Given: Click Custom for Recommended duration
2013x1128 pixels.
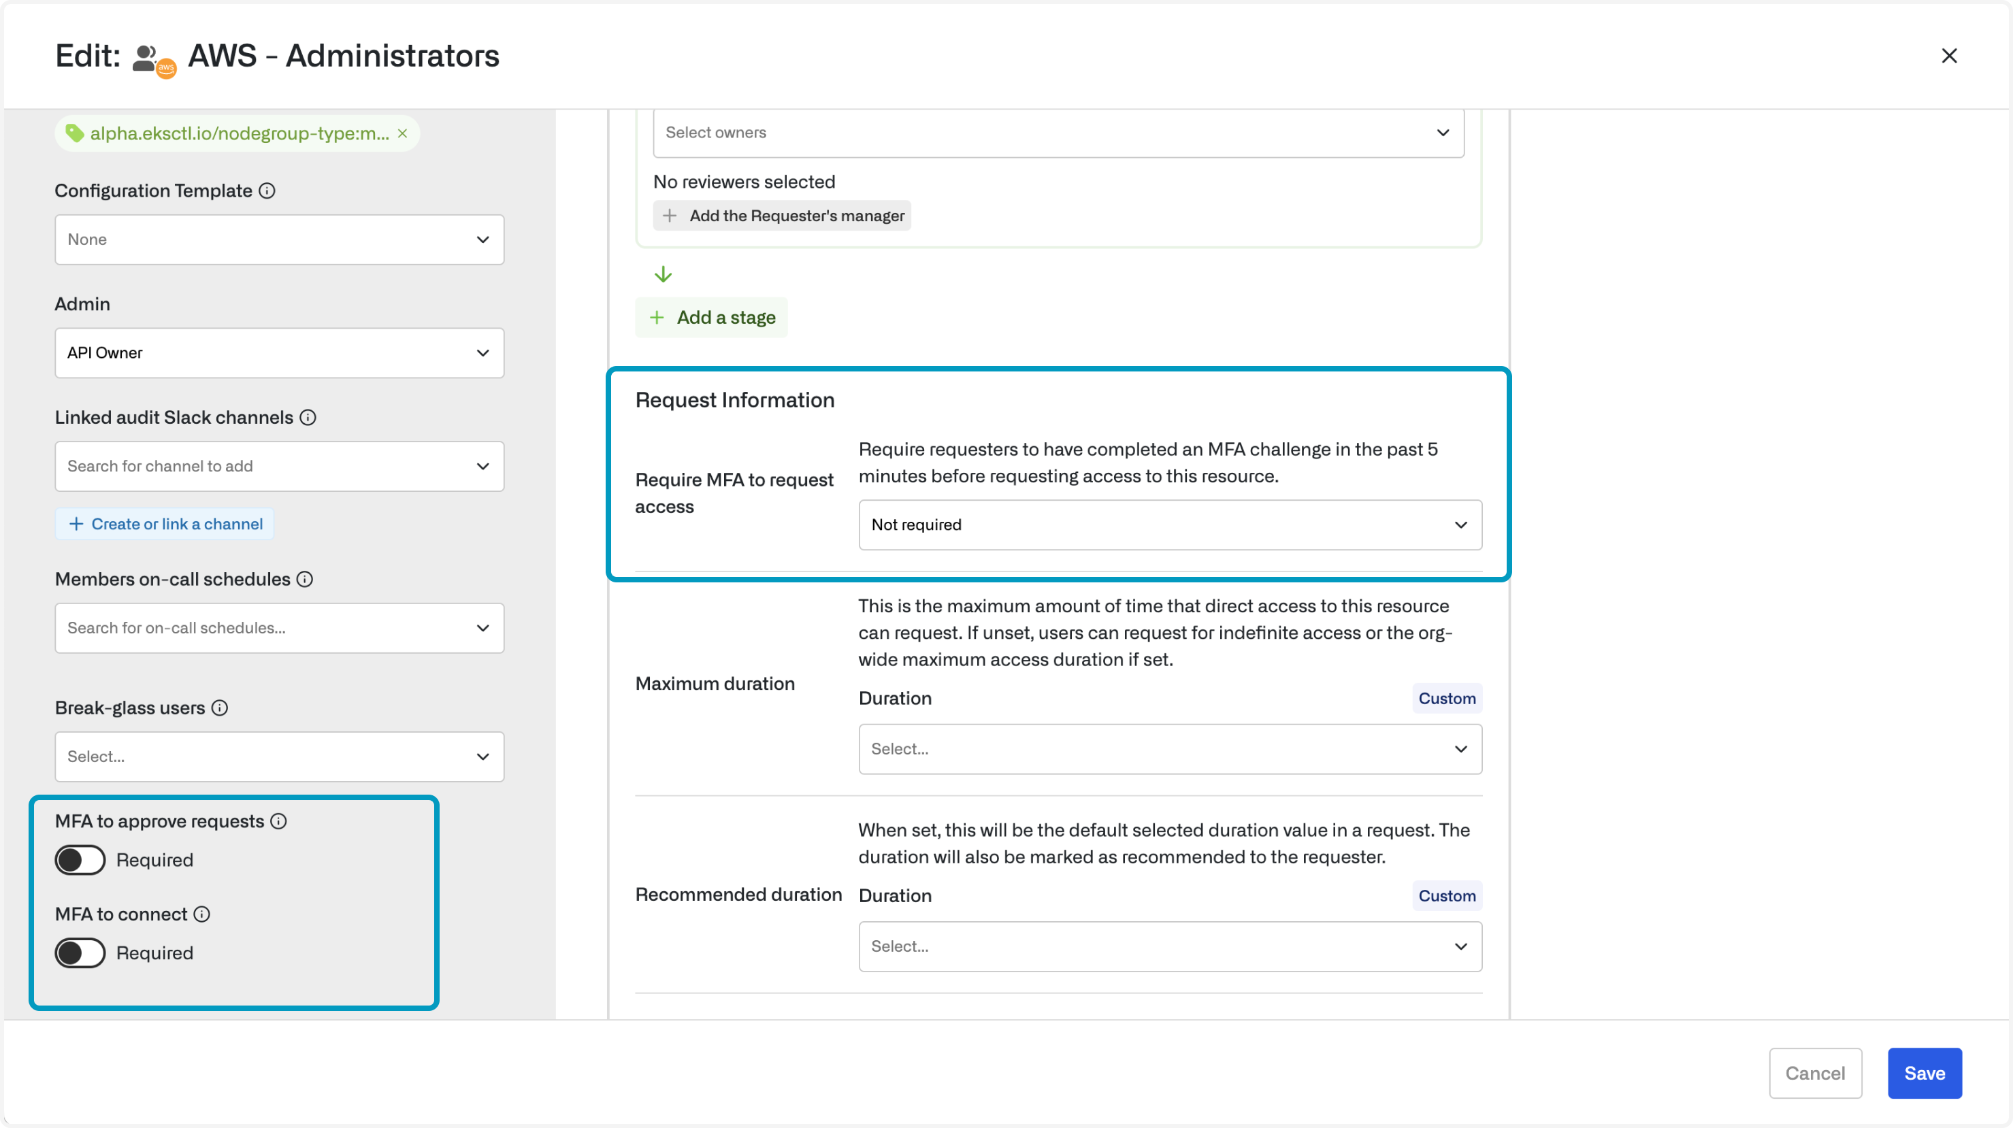Looking at the screenshot, I should tap(1446, 896).
